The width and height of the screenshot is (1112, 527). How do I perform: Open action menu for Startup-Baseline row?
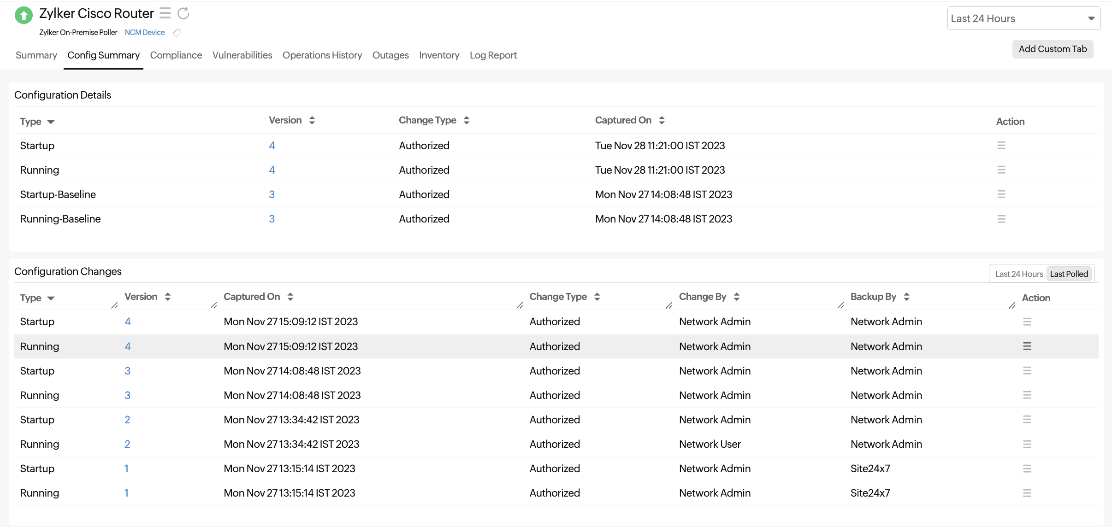(x=1001, y=194)
